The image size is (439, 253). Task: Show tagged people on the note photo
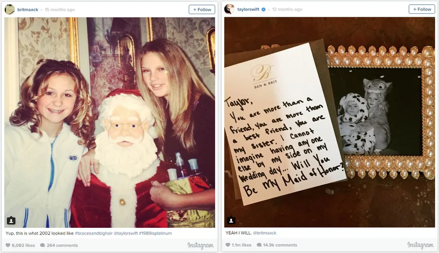231,220
